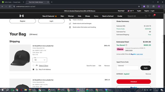This screenshot has height=92, width=165.
Task: Click the search magnifier icon in Search UA
Action: (x=146, y=16)
